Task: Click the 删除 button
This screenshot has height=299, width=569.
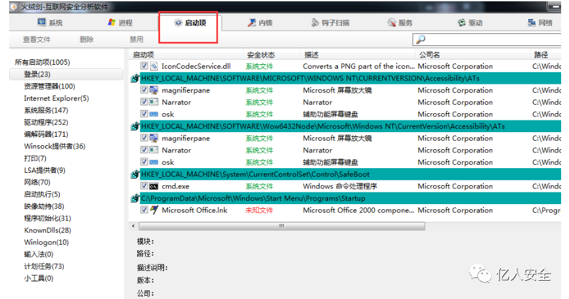Action: tap(87, 39)
